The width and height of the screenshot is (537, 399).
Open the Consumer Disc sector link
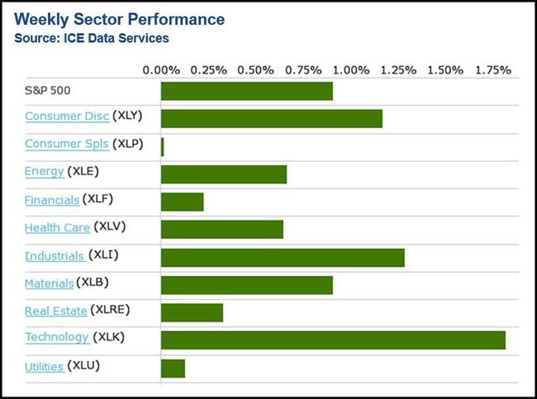[x=66, y=116]
